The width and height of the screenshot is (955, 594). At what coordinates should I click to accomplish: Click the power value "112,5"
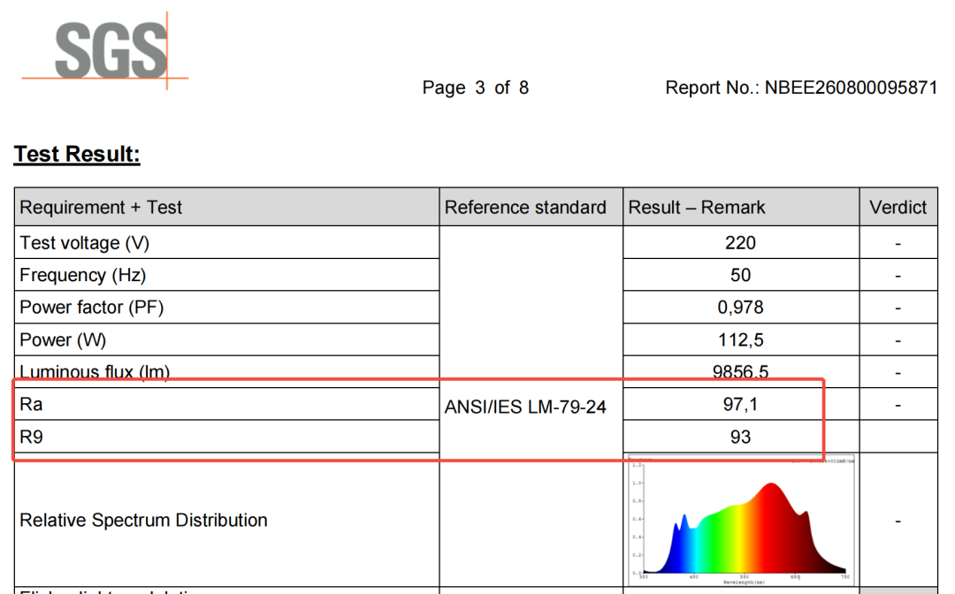pos(741,339)
